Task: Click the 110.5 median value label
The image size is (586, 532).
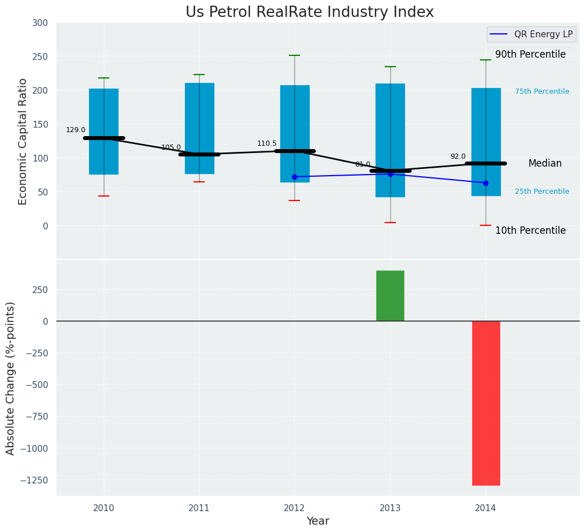Action: pos(267,143)
